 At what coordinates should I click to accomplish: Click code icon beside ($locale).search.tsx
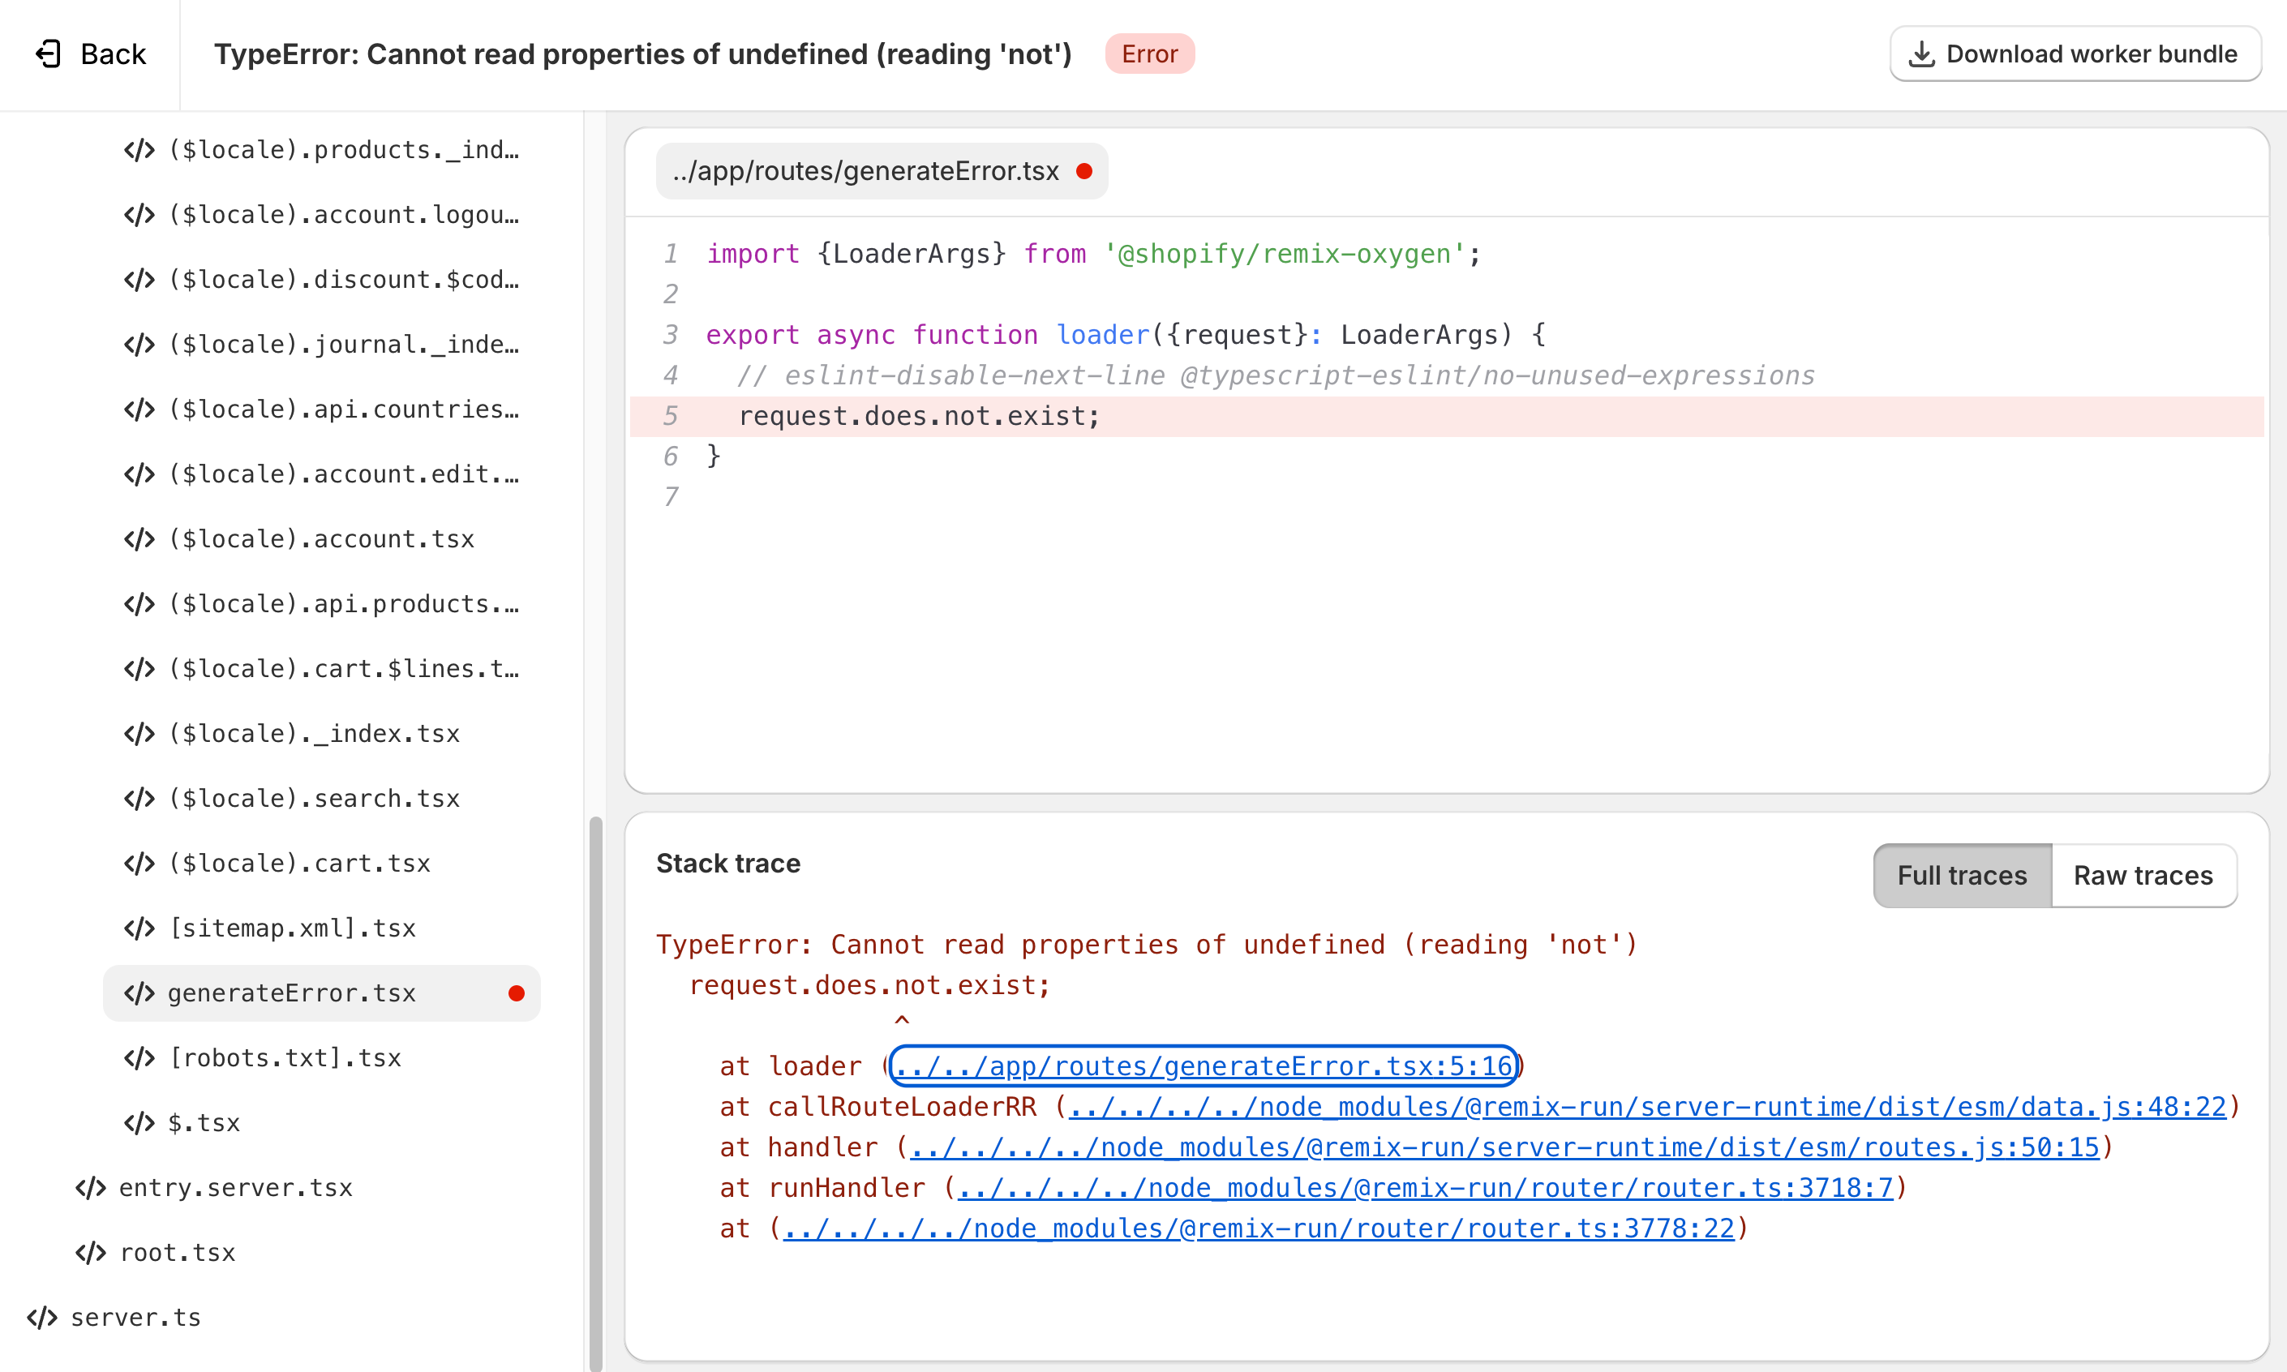(139, 799)
